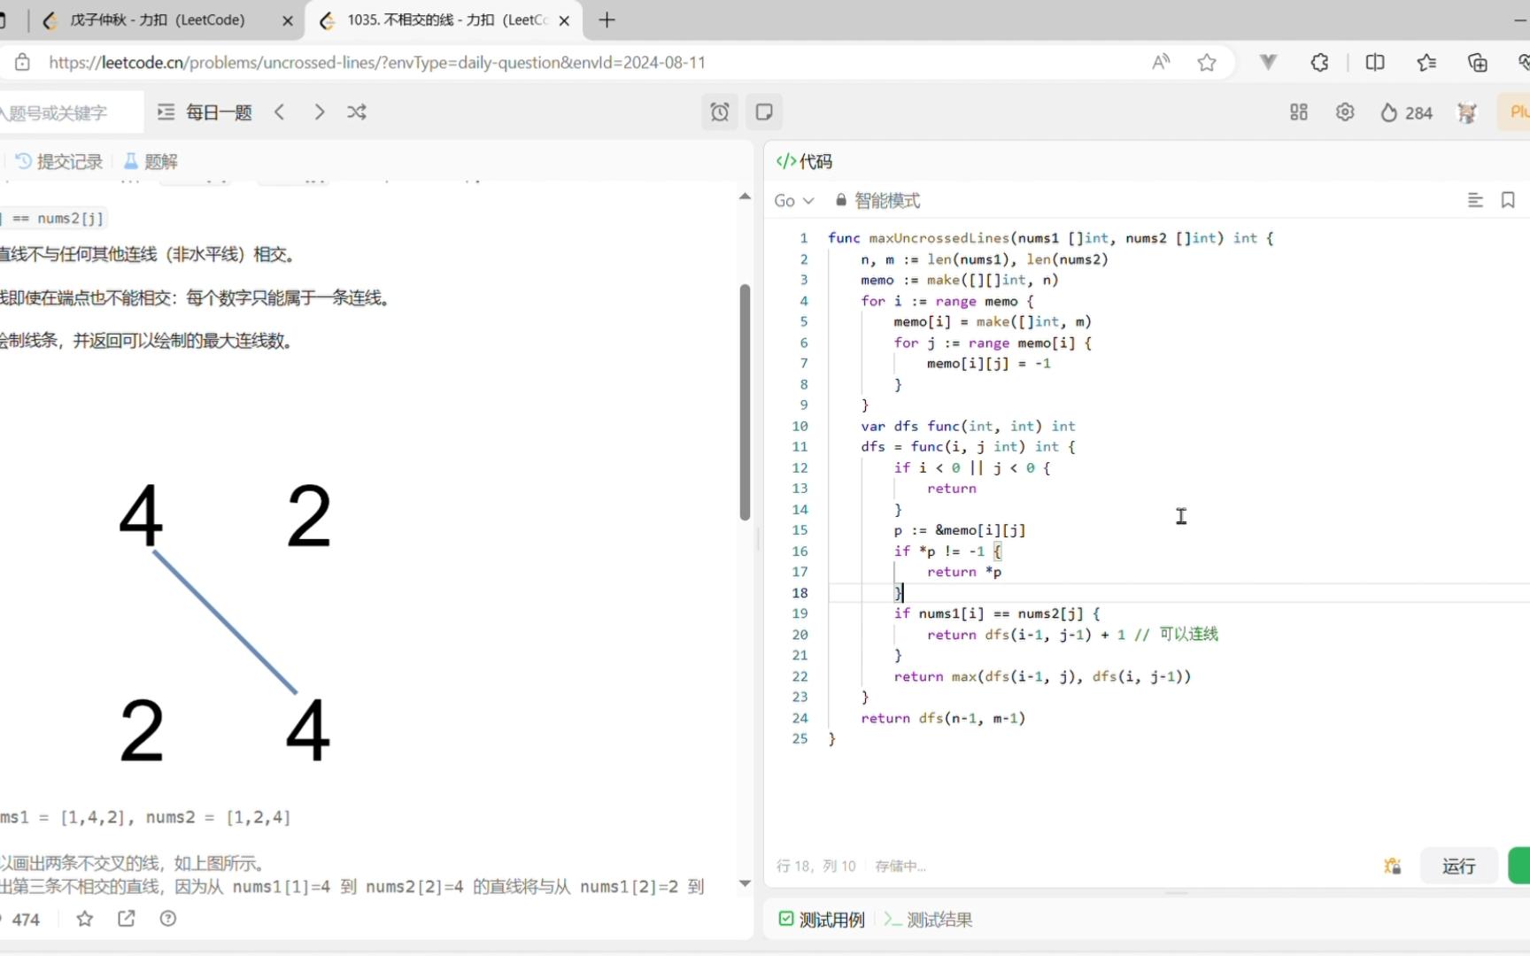Toggle the favorite star for this problem
This screenshot has height=956, width=1530.
click(x=84, y=919)
